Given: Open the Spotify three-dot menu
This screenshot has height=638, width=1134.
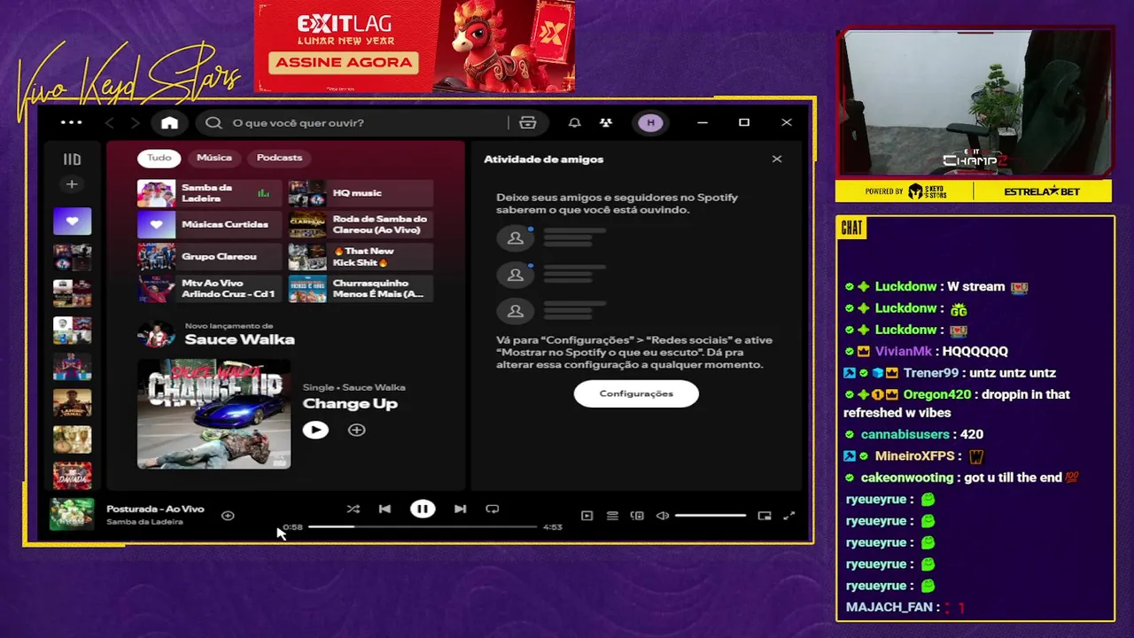Looking at the screenshot, I should click(x=72, y=122).
